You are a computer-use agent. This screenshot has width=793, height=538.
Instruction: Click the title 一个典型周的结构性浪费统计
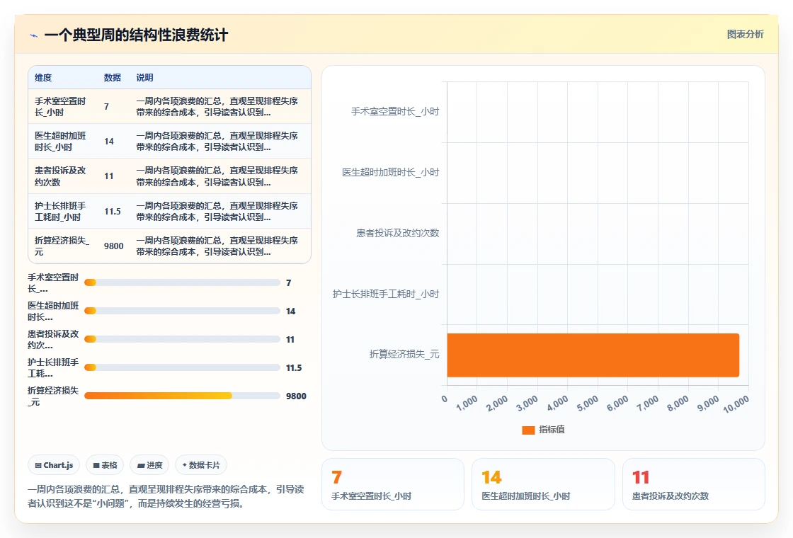[x=136, y=35]
